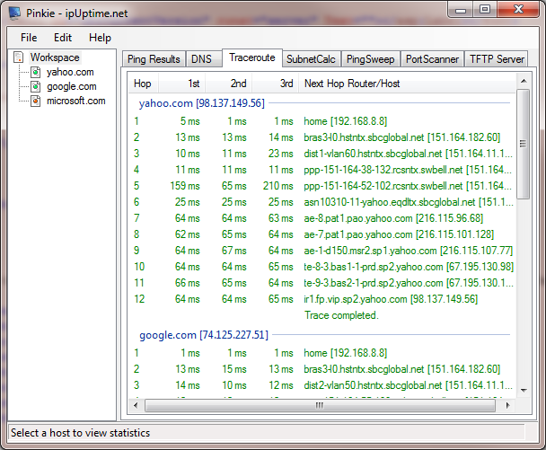The image size is (546, 450).
Task: Click the status bar statistics message
Action: coord(80,433)
